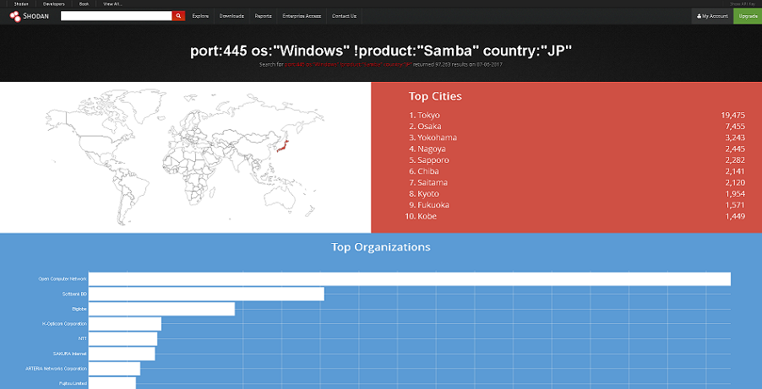Click Osaka count 7,455
Viewport: 762px width, 389px height.
pyautogui.click(x=735, y=127)
